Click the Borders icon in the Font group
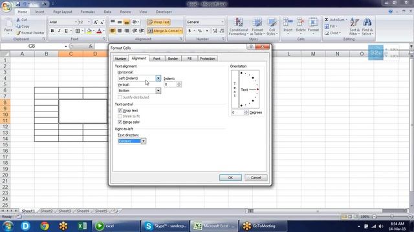Viewport: 414px width, 232px height. coord(78,31)
